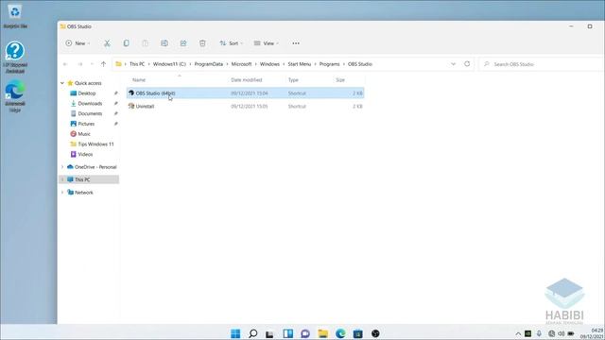Select the Uninstall shortcut file
The width and height of the screenshot is (605, 340).
(245, 106)
